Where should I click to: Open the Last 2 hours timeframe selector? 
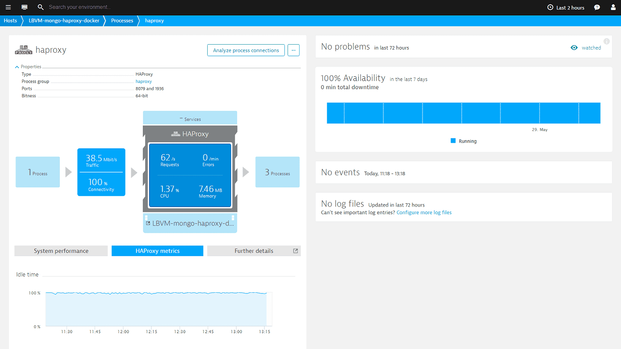coord(565,7)
